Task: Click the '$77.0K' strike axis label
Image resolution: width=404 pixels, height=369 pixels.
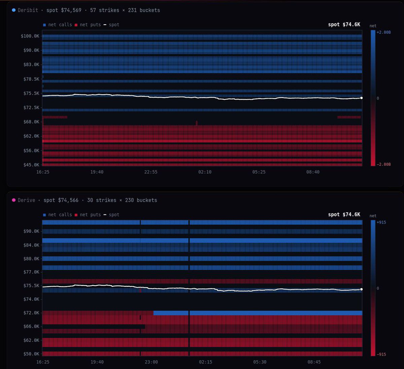Action: click(31, 272)
